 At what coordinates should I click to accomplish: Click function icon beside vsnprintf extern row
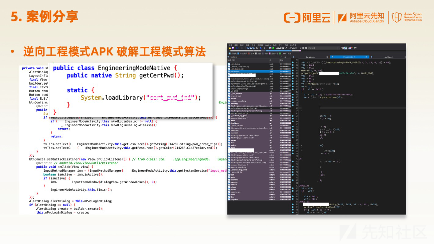[229, 199]
